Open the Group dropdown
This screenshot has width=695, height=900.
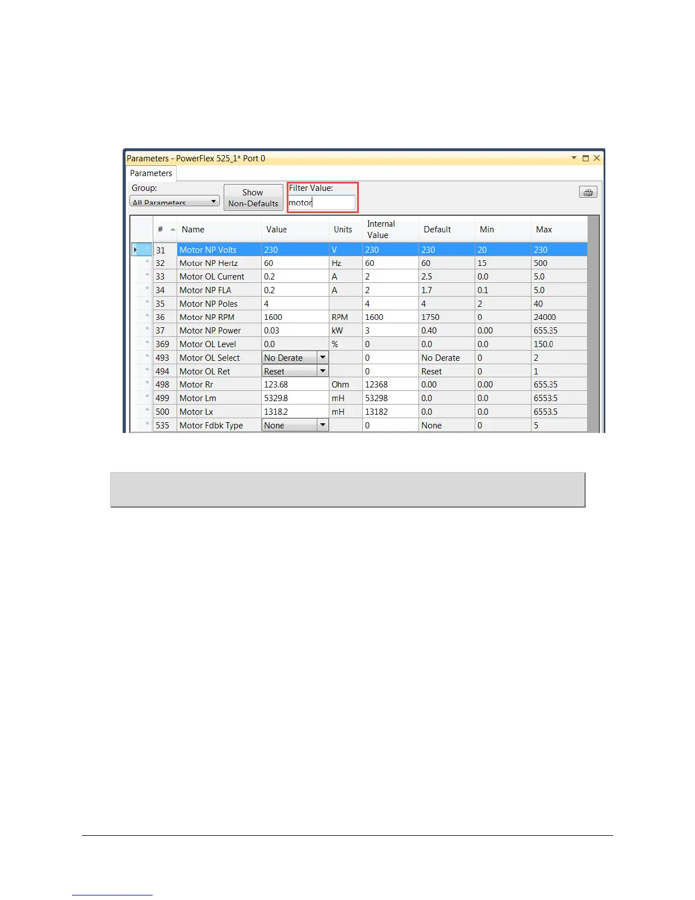175,201
